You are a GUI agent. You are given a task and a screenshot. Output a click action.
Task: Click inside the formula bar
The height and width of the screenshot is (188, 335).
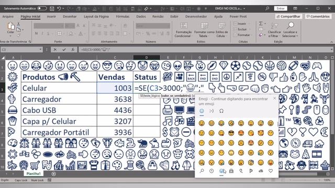(x=204, y=50)
